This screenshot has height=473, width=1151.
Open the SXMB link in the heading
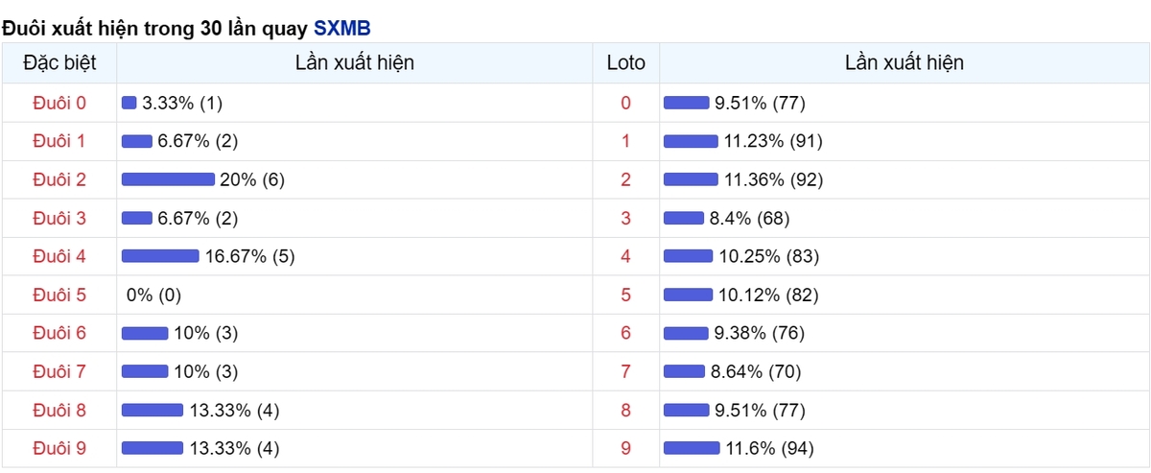(x=341, y=29)
